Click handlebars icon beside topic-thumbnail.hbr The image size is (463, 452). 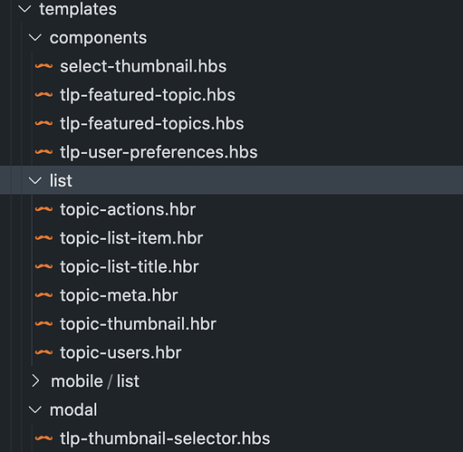43,323
